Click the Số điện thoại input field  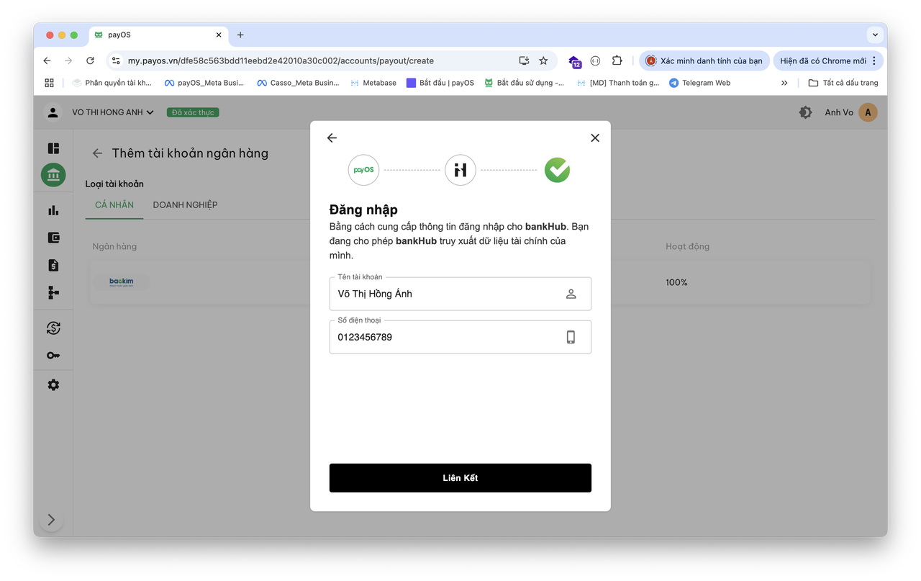(460, 337)
